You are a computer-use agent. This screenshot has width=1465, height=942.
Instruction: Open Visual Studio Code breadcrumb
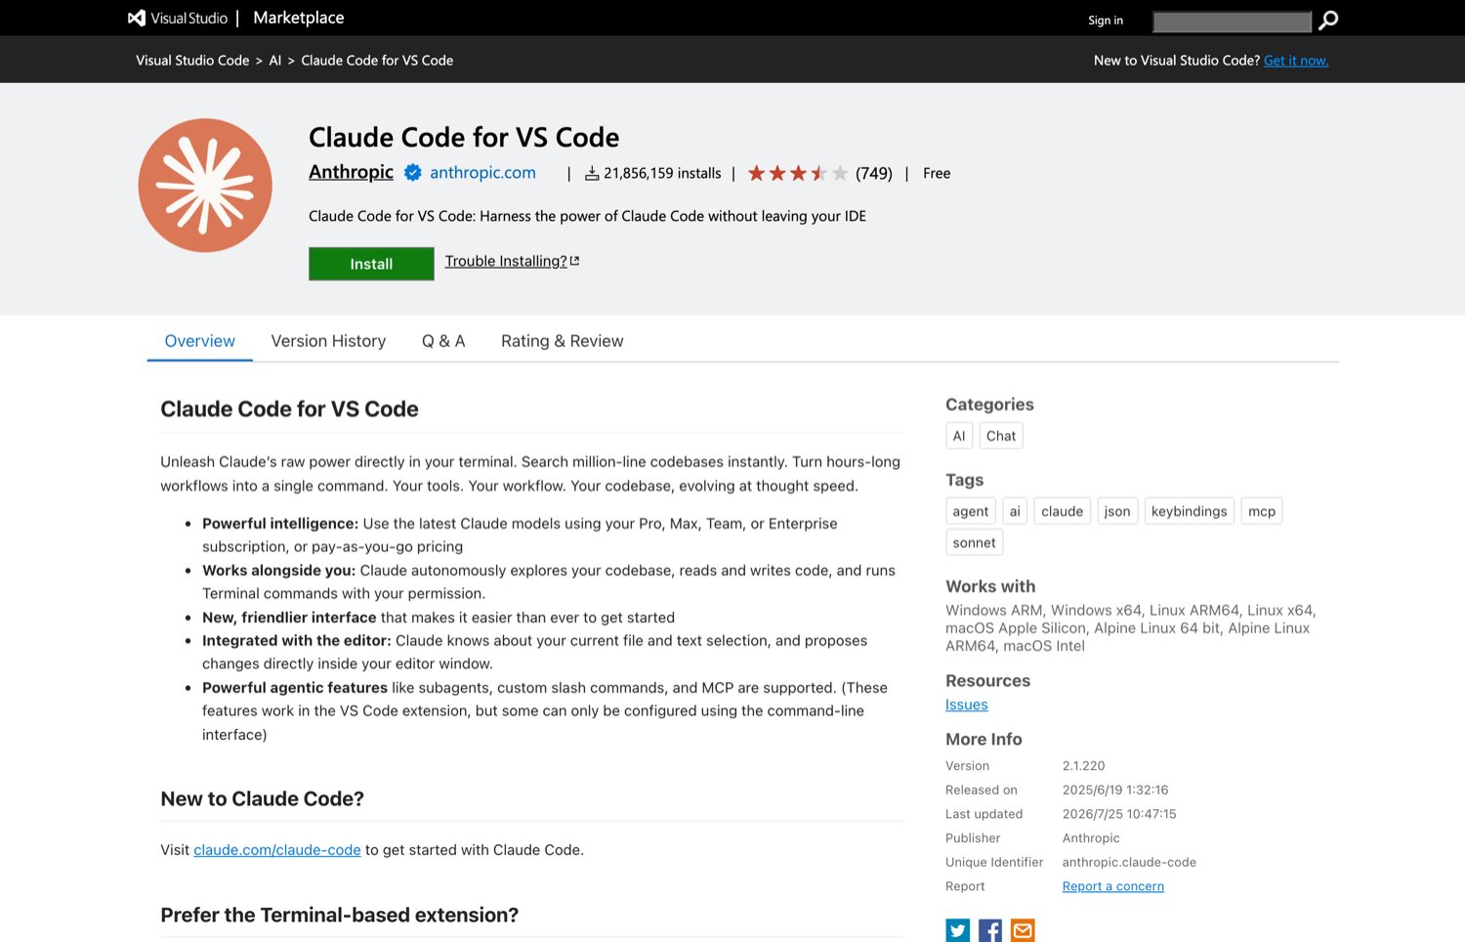(x=192, y=61)
